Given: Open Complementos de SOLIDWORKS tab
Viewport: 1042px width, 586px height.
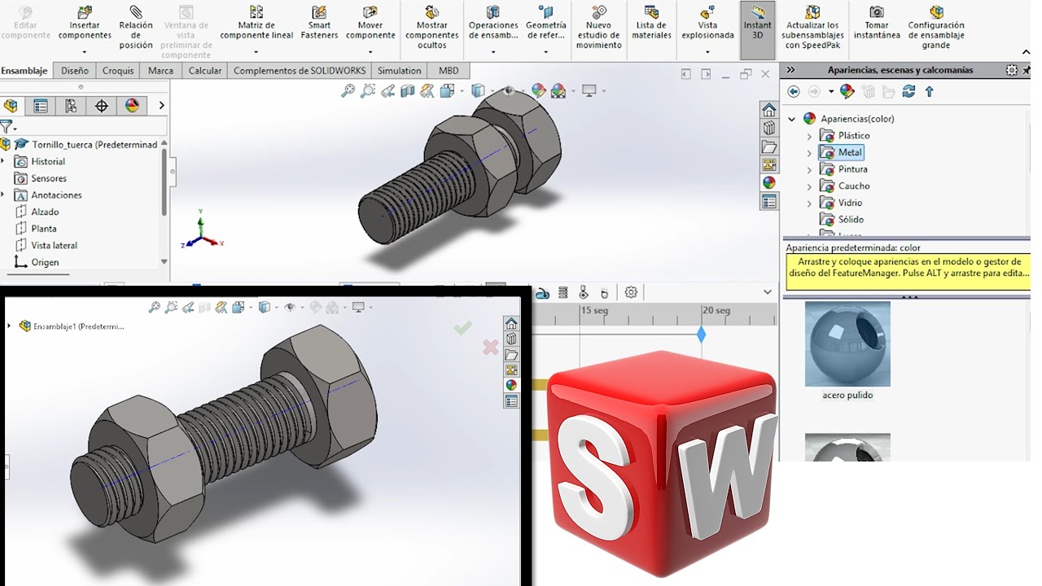Looking at the screenshot, I should [x=300, y=71].
